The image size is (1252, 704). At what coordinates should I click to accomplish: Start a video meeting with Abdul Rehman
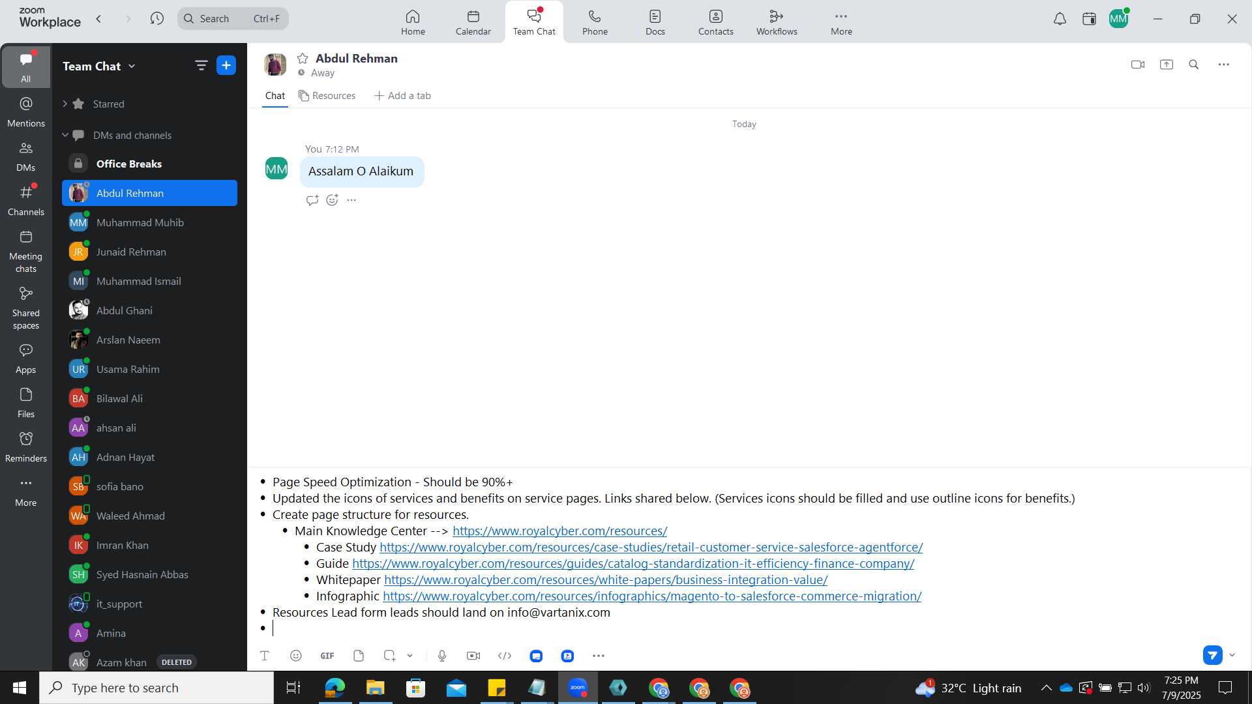pyautogui.click(x=1138, y=65)
